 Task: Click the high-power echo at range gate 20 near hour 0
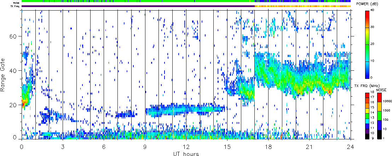click(24, 103)
